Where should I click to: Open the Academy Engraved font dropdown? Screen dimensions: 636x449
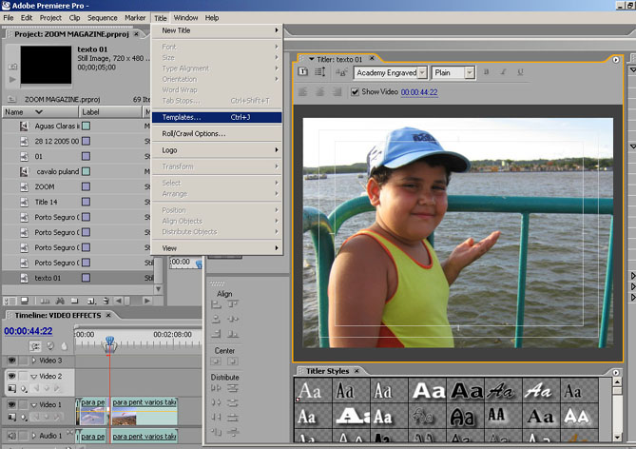(390, 72)
